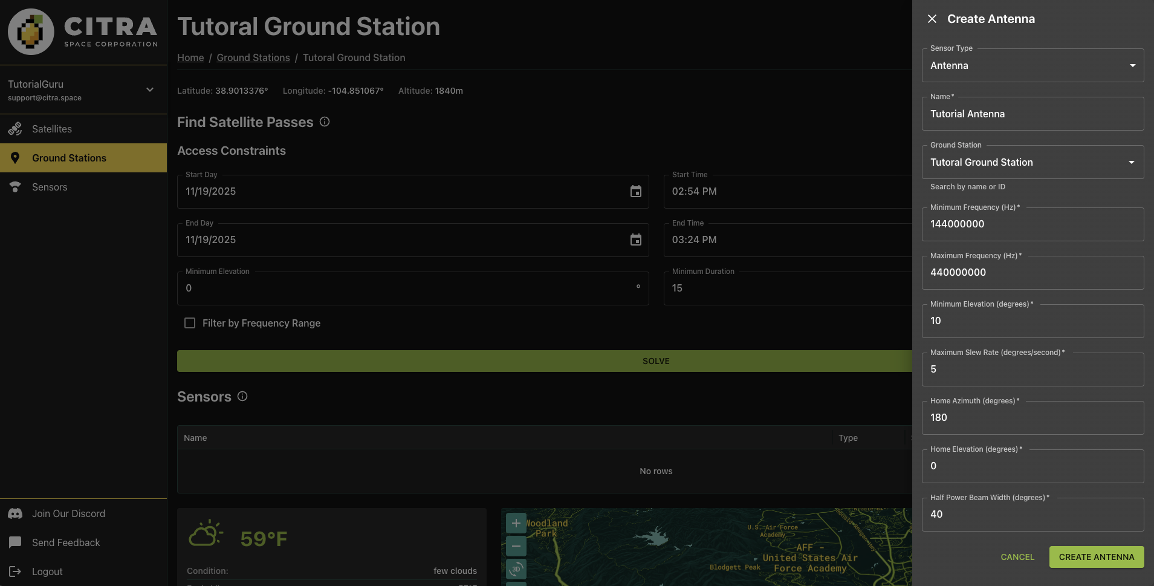Viewport: 1154px width, 586px height.
Task: Focus the Home Elevation field
Action: click(x=1032, y=466)
